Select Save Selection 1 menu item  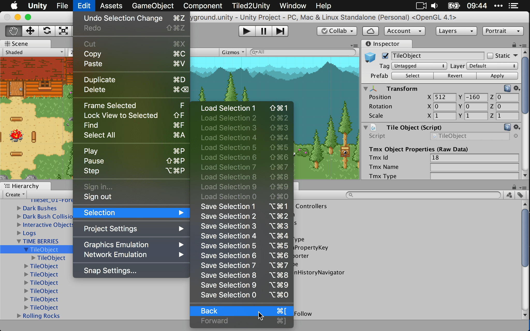(228, 206)
